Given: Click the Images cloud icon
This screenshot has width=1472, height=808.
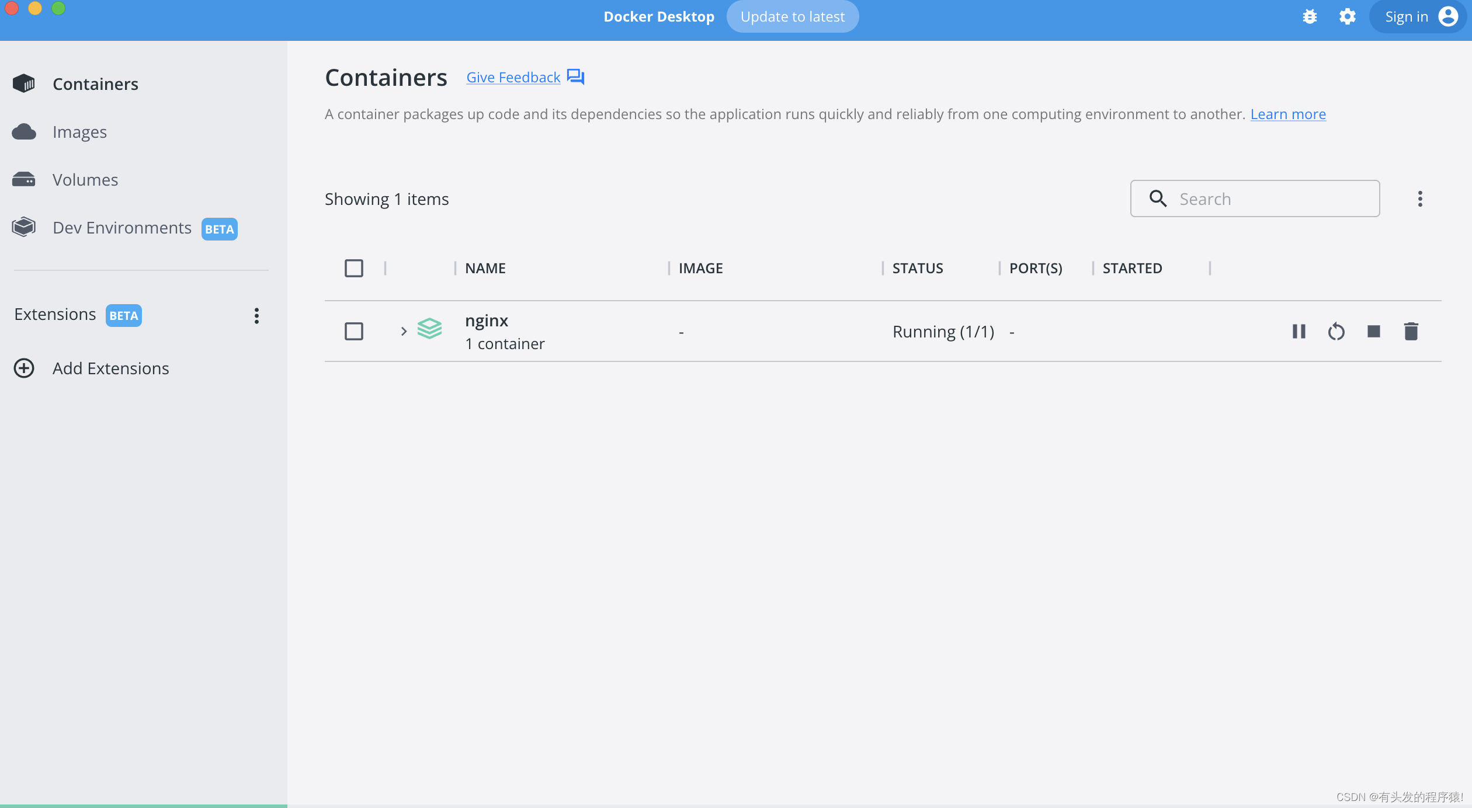Looking at the screenshot, I should [x=24, y=132].
